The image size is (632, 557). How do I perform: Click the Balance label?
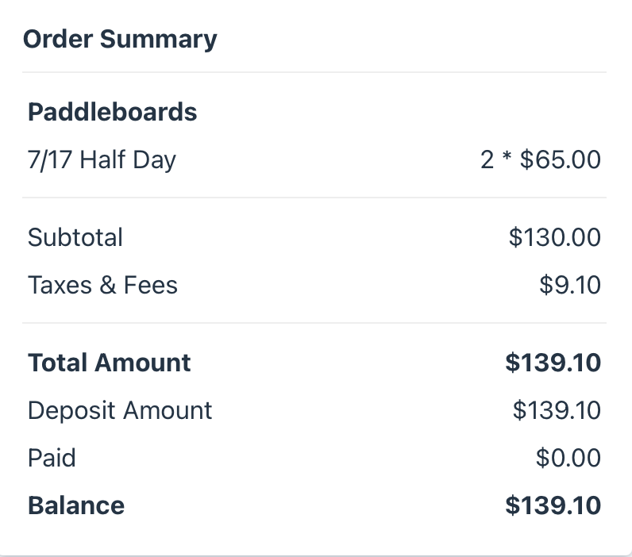[x=76, y=505]
